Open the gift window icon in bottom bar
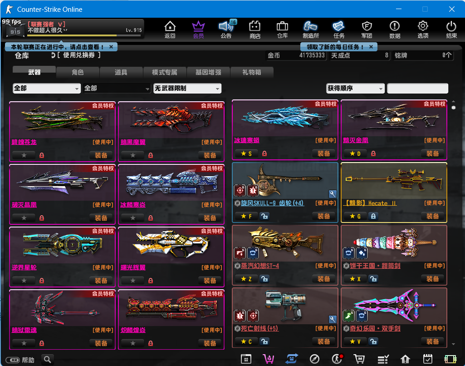Screen dimensions: 465x366 (246, 359)
